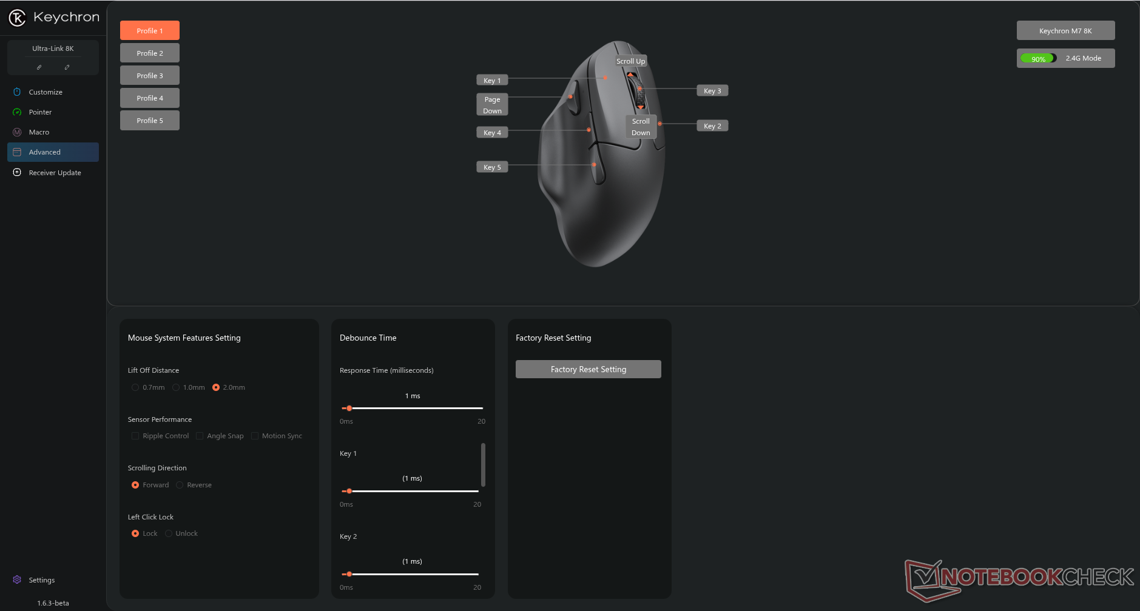Click the Mouse System Features Setting heading
1140x611 pixels.
[x=184, y=338]
